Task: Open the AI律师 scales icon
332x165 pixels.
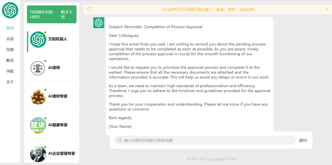Action: click(x=38, y=68)
